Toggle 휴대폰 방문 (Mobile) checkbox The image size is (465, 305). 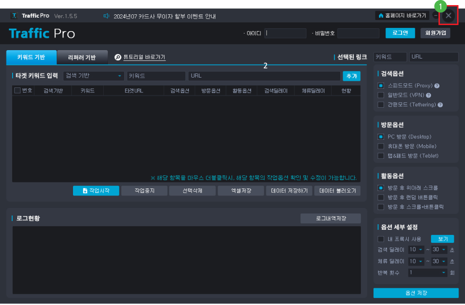pos(381,146)
